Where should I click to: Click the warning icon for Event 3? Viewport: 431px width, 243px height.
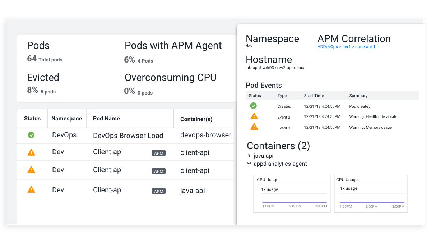254,127
